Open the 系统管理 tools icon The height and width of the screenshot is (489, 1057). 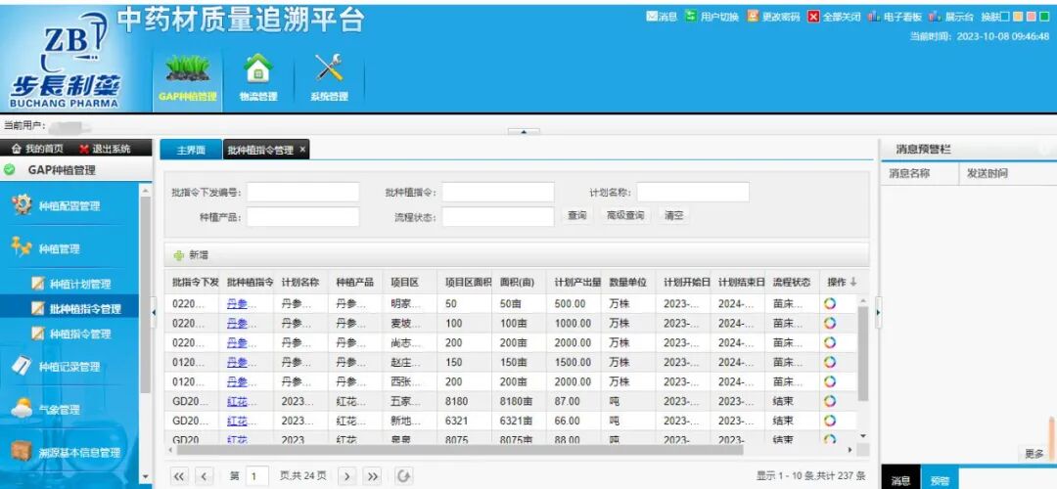pos(329,69)
